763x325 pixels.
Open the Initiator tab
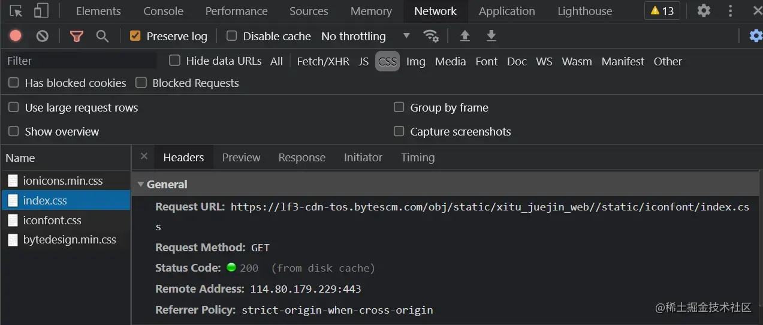coord(363,157)
